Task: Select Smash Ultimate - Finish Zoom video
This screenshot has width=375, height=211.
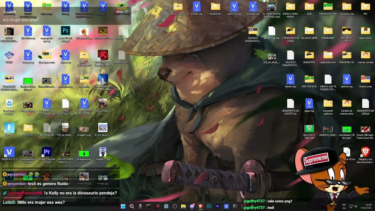Action: click(x=365, y=132)
